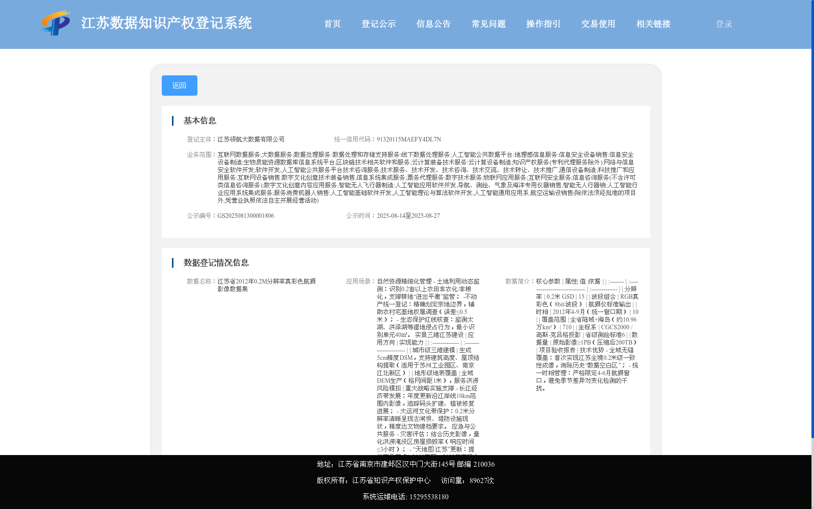Click the 返回 button
Screen dimensions: 814x509
tap(180, 86)
